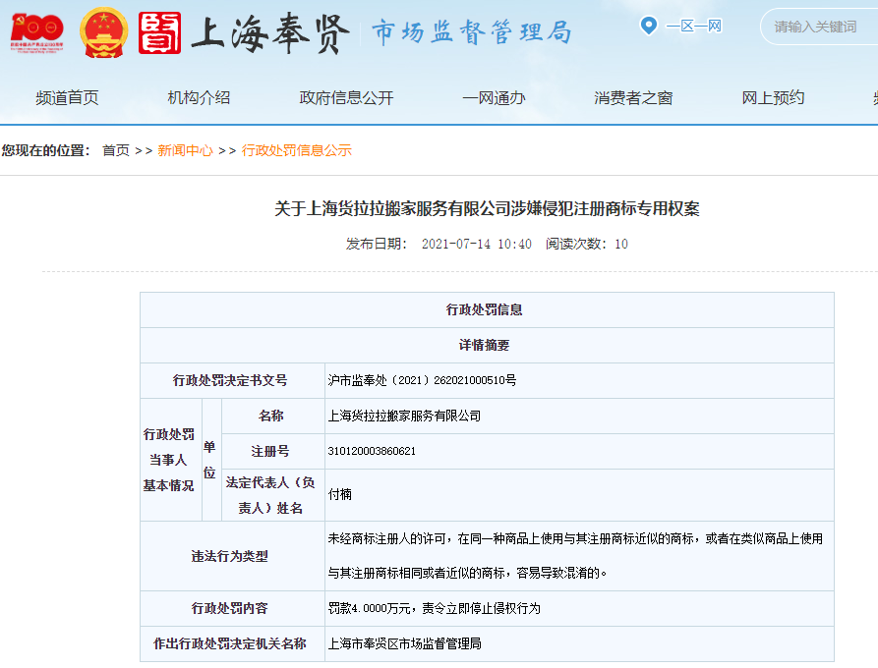Click the 违法行为类型 label cell
878x668 pixels.
click(230, 556)
